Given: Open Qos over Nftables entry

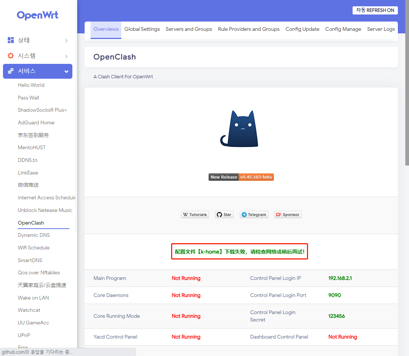Looking at the screenshot, I should pos(39,272).
